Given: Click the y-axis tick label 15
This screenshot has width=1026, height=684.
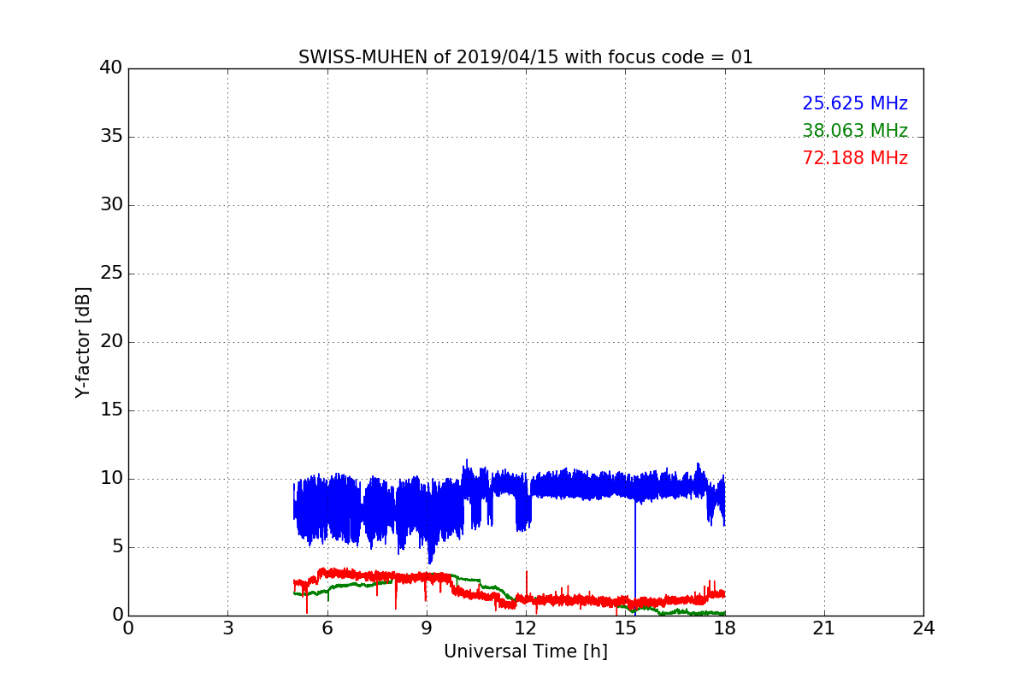Looking at the screenshot, I should pos(111,410).
